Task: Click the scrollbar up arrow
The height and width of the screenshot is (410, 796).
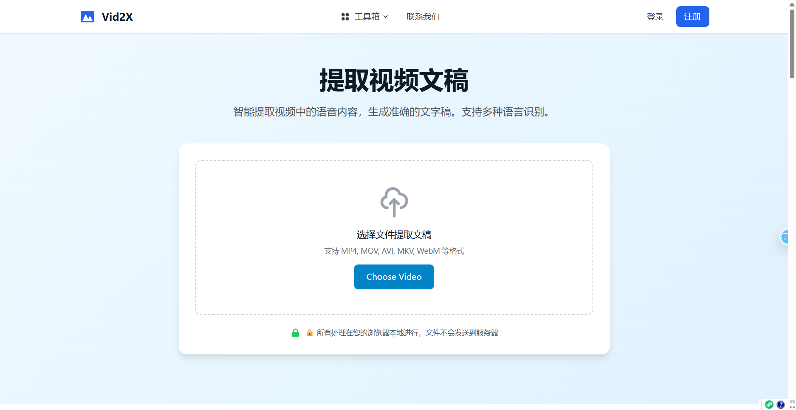Action: (x=792, y=4)
